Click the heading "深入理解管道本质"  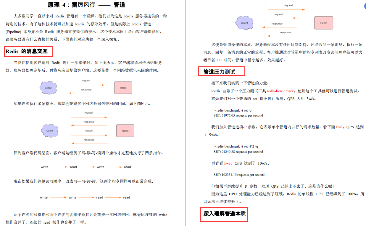tap(225, 214)
